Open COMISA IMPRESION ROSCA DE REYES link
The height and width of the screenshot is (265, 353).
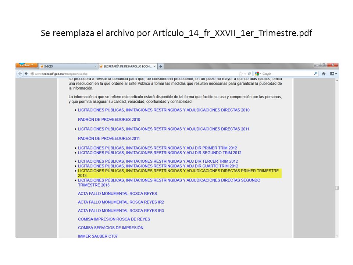point(114,219)
